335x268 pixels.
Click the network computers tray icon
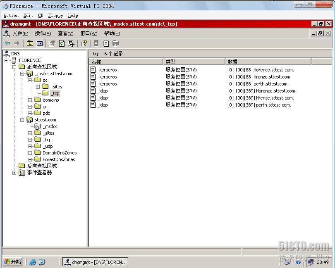pos(310,262)
